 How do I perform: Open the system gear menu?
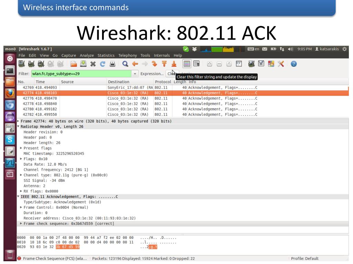(x=344, y=49)
